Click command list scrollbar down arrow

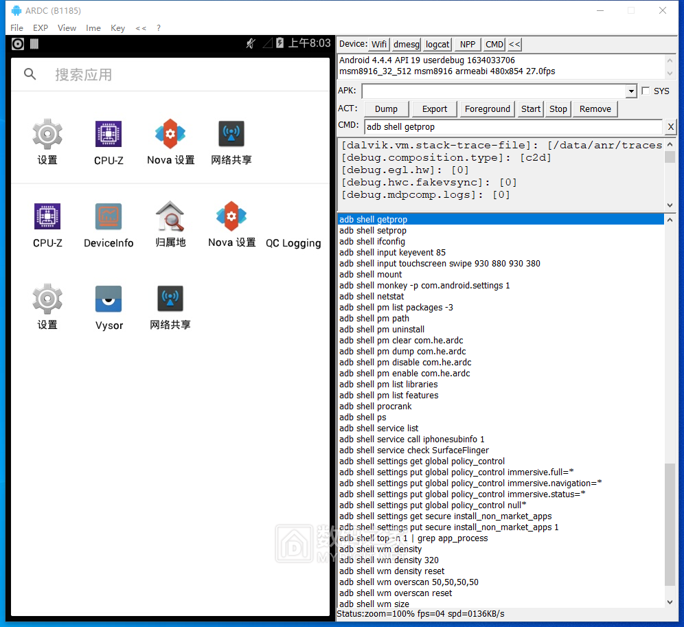pos(670,602)
